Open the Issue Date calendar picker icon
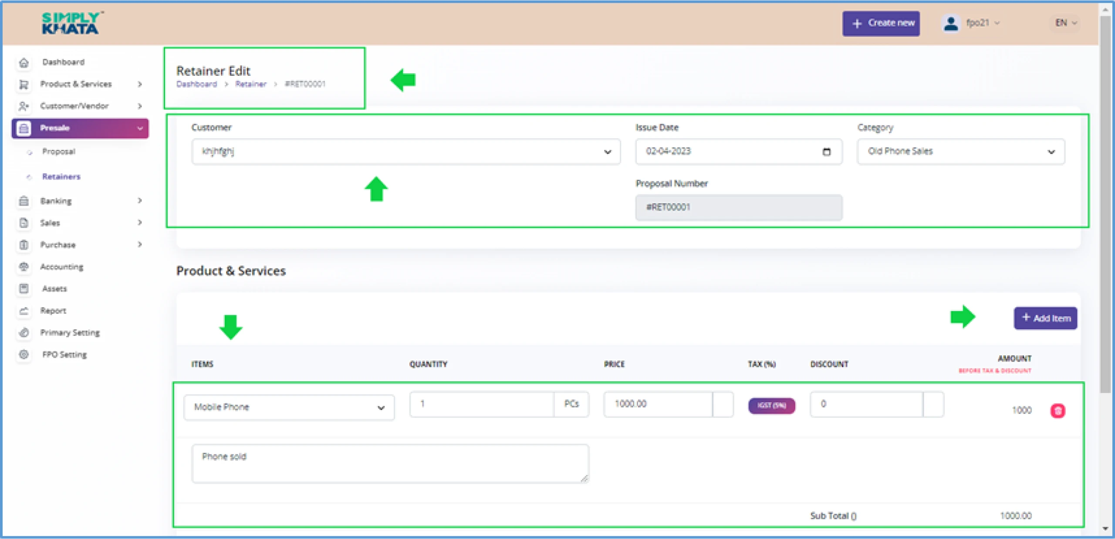 tap(826, 152)
